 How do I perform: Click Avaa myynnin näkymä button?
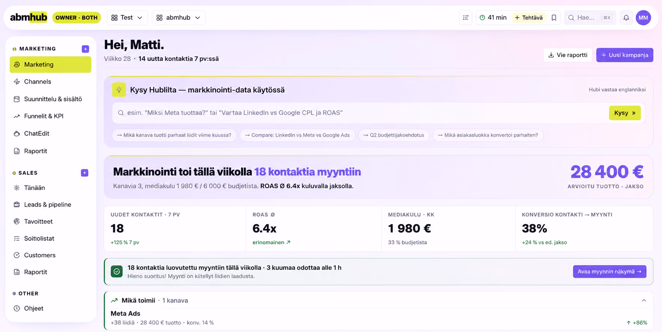(609, 272)
